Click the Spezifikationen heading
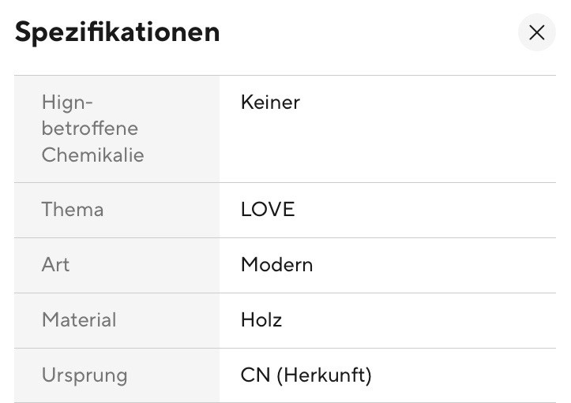 tap(117, 32)
